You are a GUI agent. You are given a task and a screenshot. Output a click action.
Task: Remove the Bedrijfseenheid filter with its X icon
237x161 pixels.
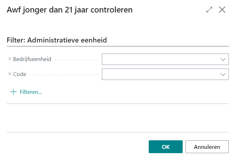click(x=10, y=59)
